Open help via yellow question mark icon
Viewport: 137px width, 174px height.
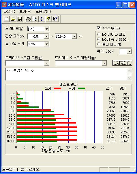[48, 19]
